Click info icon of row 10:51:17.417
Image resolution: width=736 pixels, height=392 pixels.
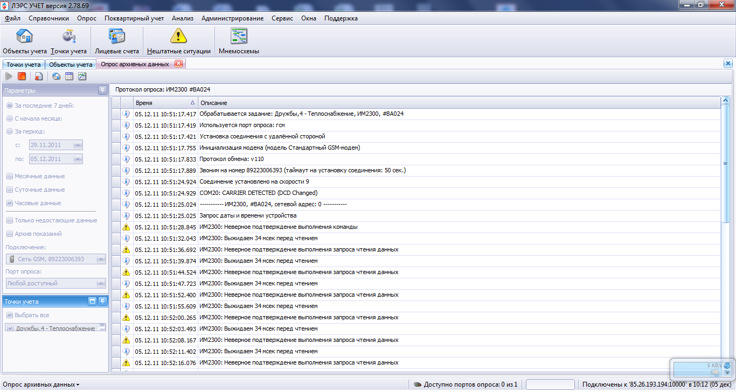point(126,114)
